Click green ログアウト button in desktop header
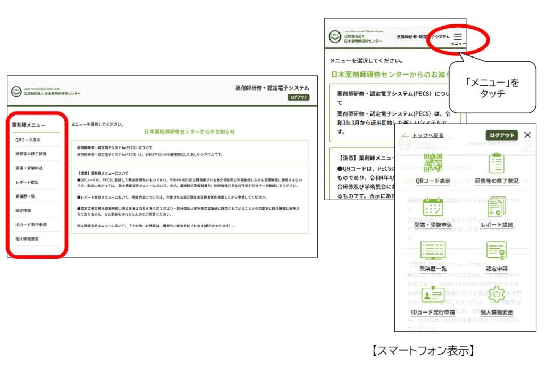545x369 pixels. [299, 97]
